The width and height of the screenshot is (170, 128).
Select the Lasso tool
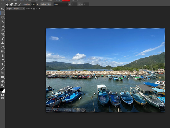[2, 17]
